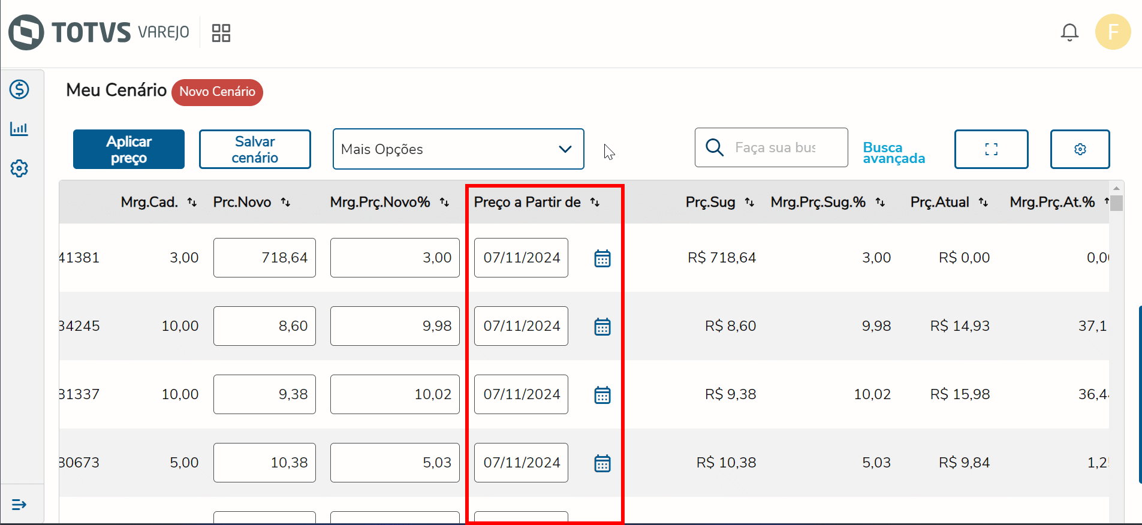
Task: Click the Prç.Atual value R$ 15,98
Action: coord(960,394)
